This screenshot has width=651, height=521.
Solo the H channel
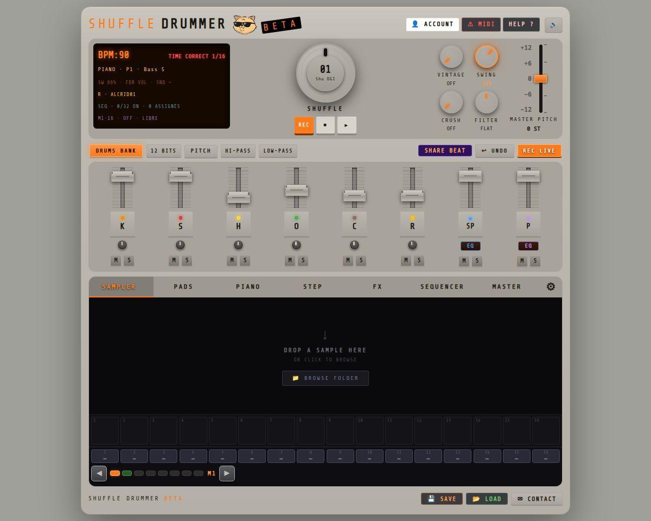click(x=245, y=260)
